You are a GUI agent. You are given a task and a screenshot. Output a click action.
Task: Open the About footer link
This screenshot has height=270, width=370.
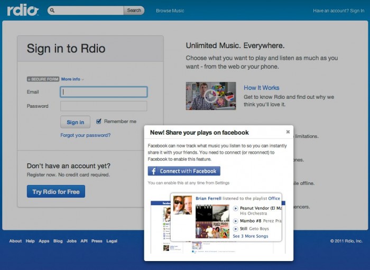(x=15, y=241)
